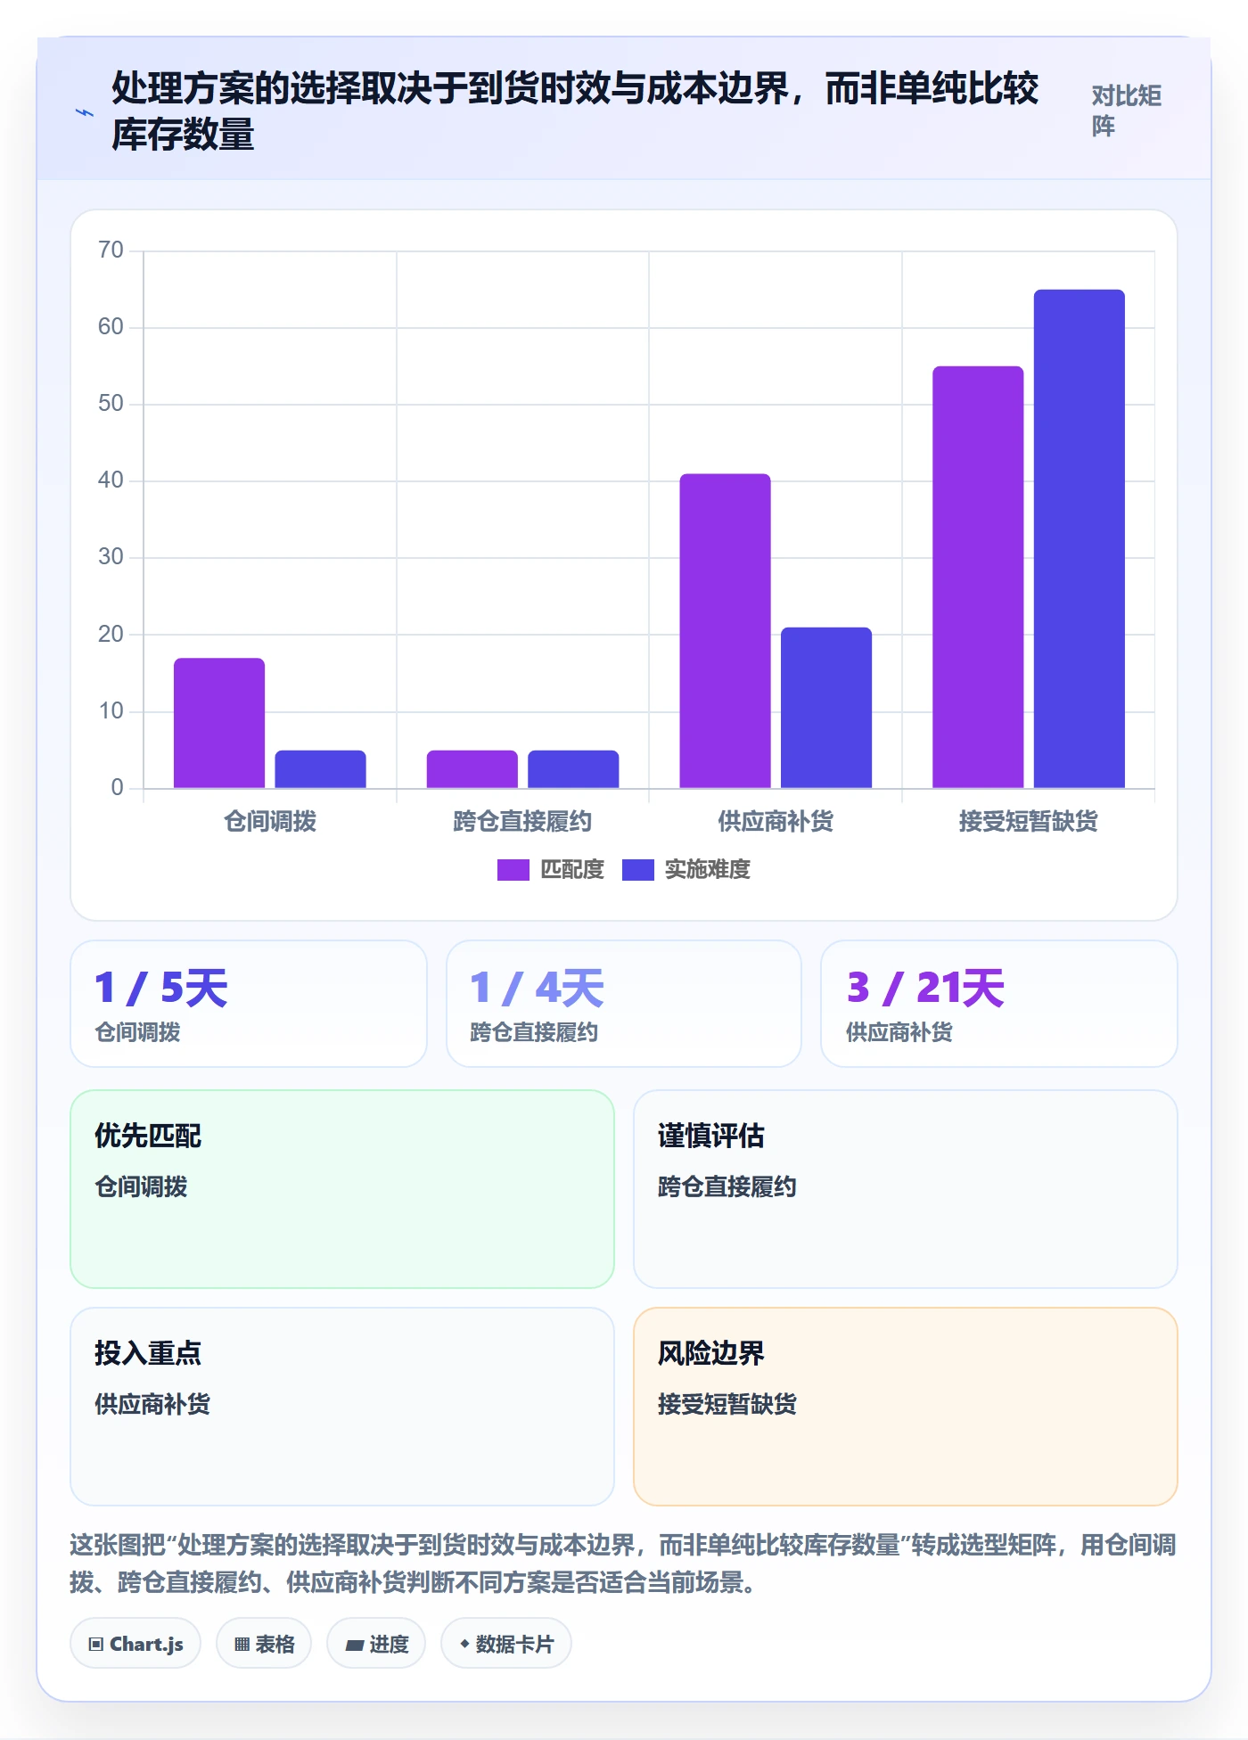This screenshot has height=1740, width=1248.
Task: Click the 实施难度 legend label
Action: (708, 869)
